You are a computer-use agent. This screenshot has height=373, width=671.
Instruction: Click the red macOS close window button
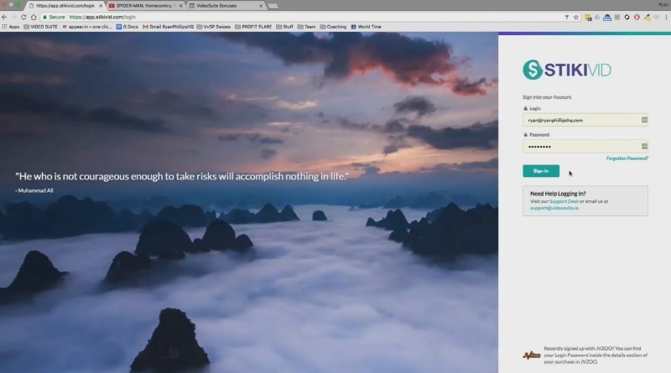tap(4, 5)
